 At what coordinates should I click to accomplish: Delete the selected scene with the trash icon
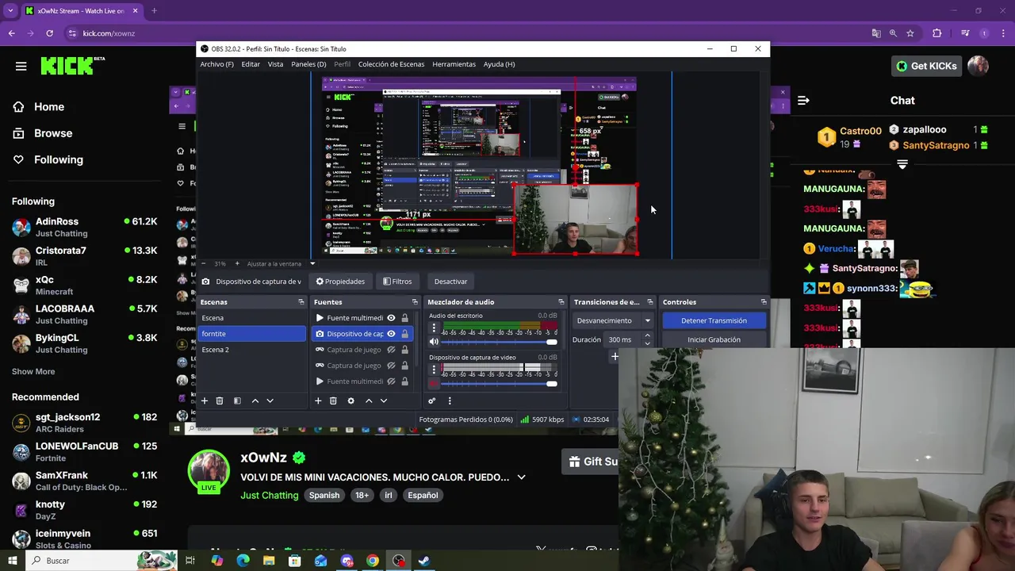pos(220,401)
